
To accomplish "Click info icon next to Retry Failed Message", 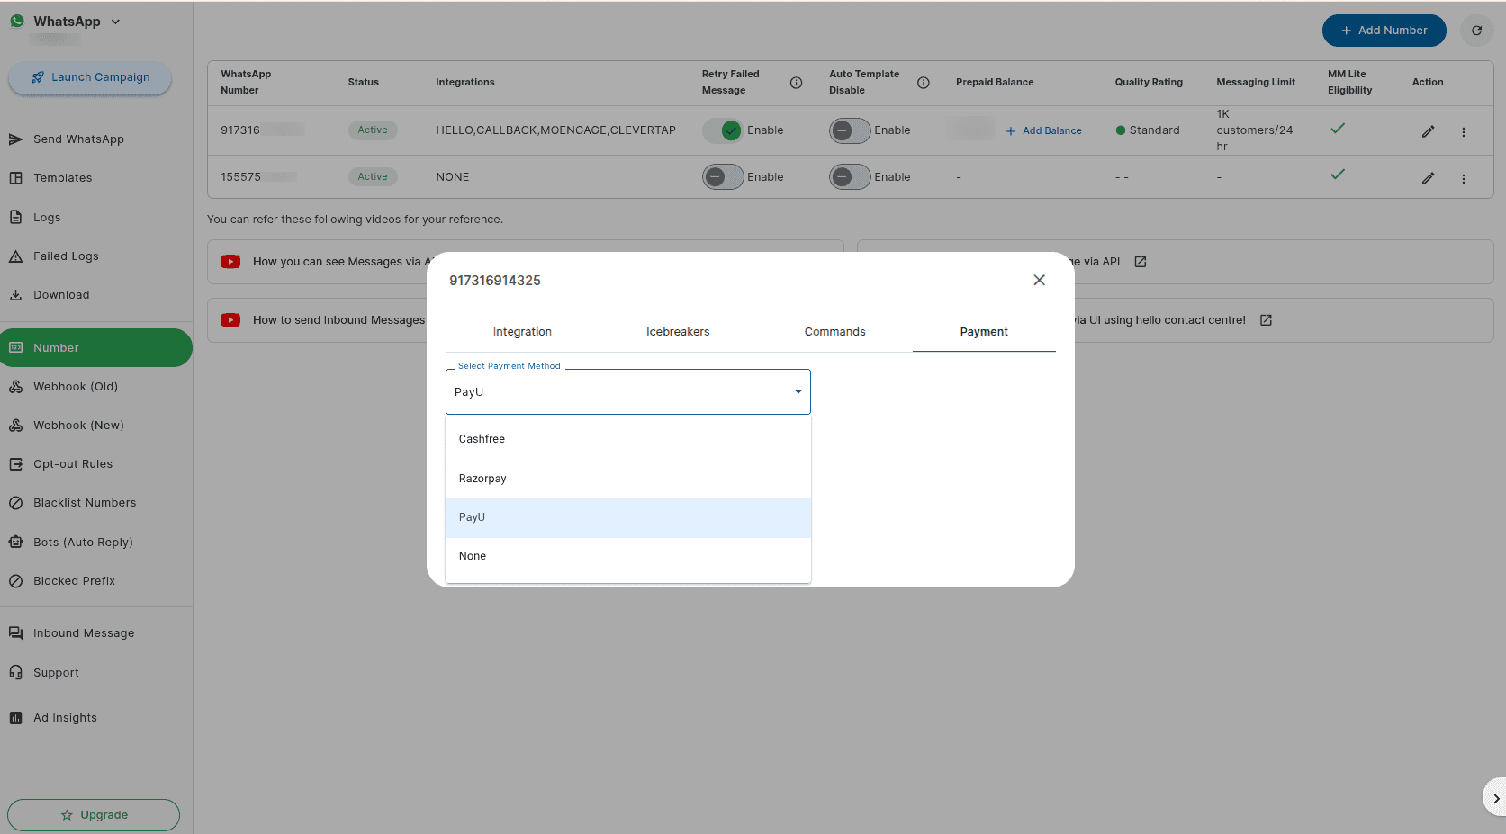I will click(x=796, y=83).
